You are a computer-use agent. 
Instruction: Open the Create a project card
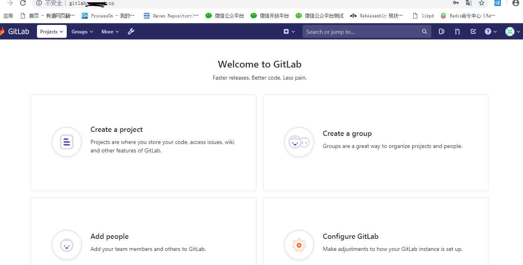(x=144, y=143)
